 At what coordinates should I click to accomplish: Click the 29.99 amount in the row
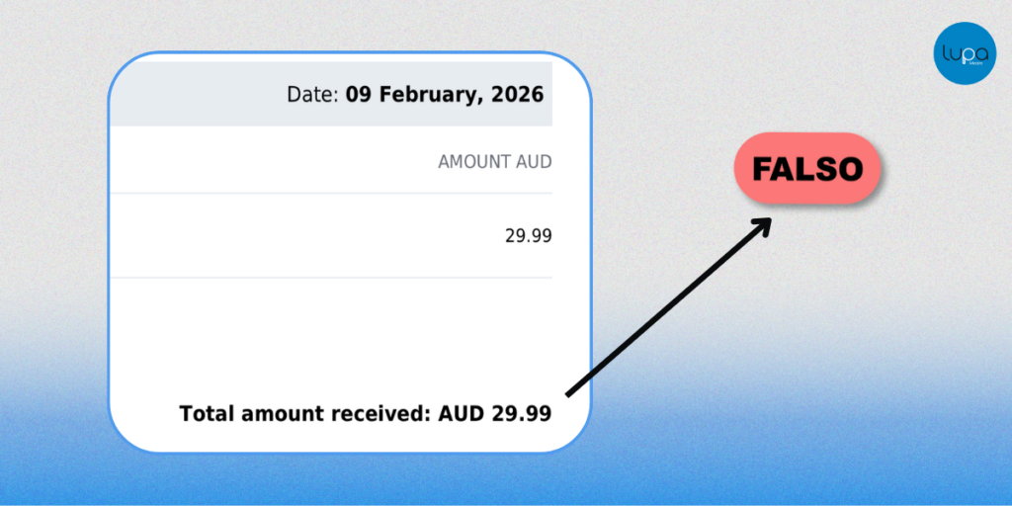pos(528,236)
